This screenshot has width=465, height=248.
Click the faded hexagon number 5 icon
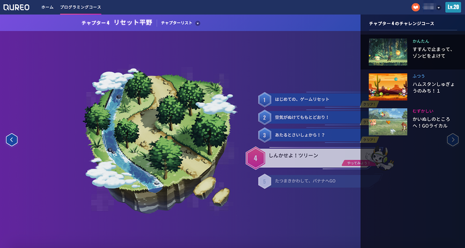point(264,181)
